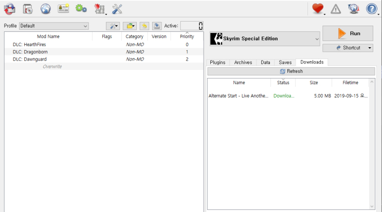Select the DLC: HearthFires mod row
Screen dimensions: 382x212
coord(104,45)
